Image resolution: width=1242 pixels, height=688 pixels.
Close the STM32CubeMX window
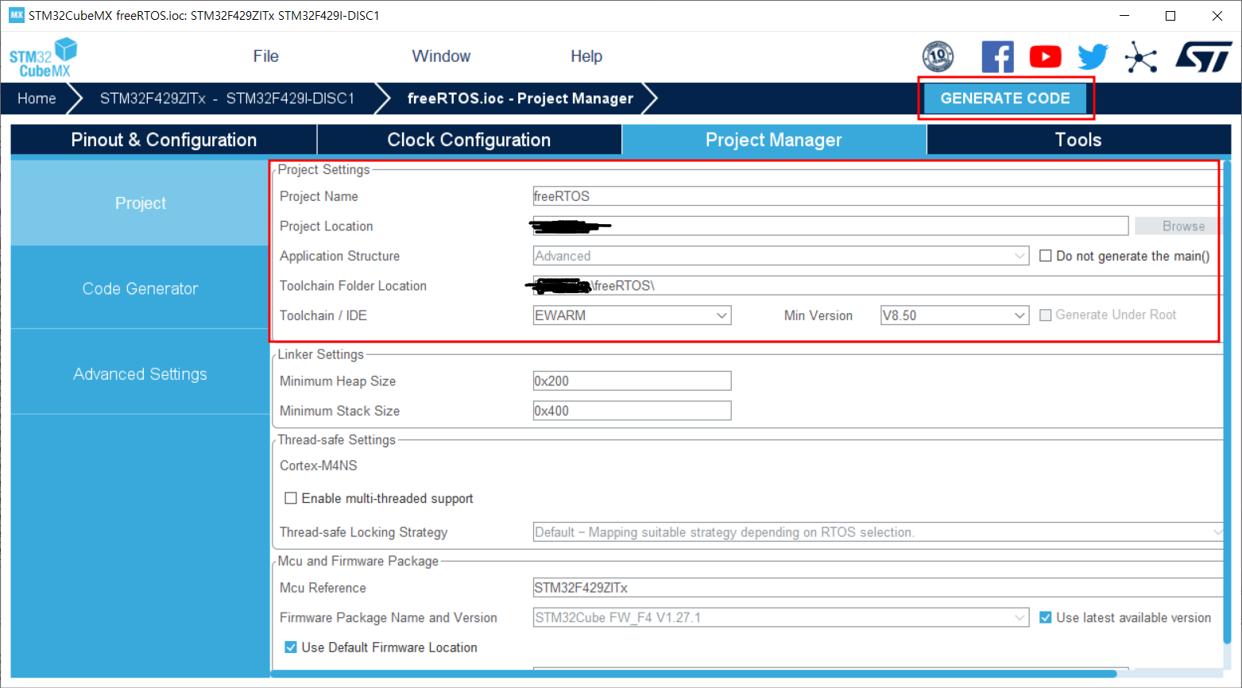click(x=1217, y=15)
